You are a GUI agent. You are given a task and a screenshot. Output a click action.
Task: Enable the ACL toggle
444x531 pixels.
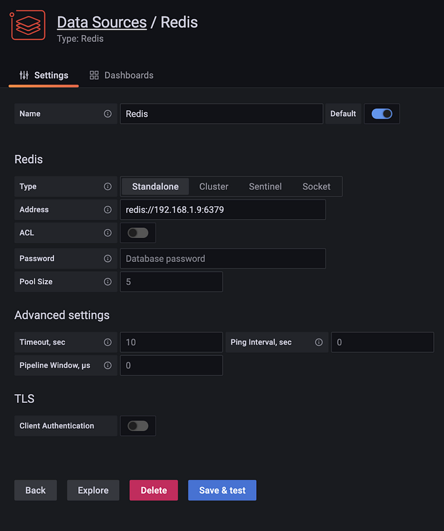(138, 233)
